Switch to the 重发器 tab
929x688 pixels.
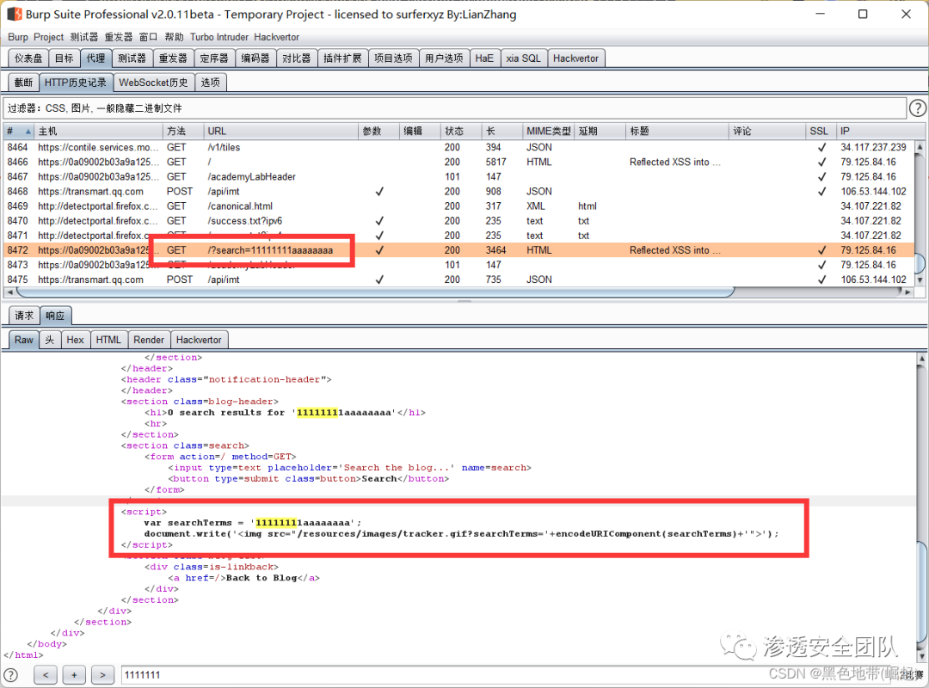tap(173, 58)
